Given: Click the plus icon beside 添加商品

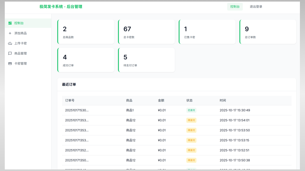Looking at the screenshot, I should point(10,33).
